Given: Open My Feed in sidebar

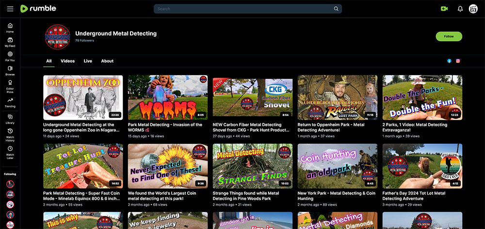Looking at the screenshot, I should pos(10,42).
